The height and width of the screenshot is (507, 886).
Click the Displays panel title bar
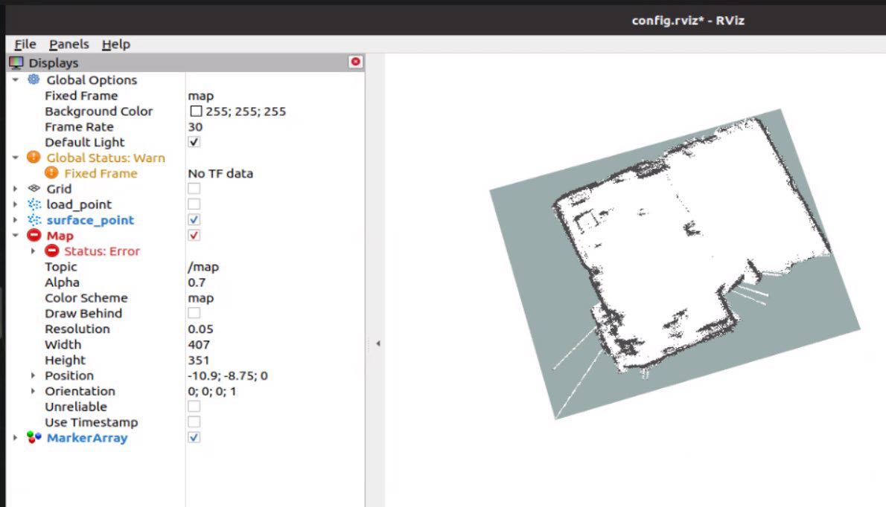click(x=185, y=62)
